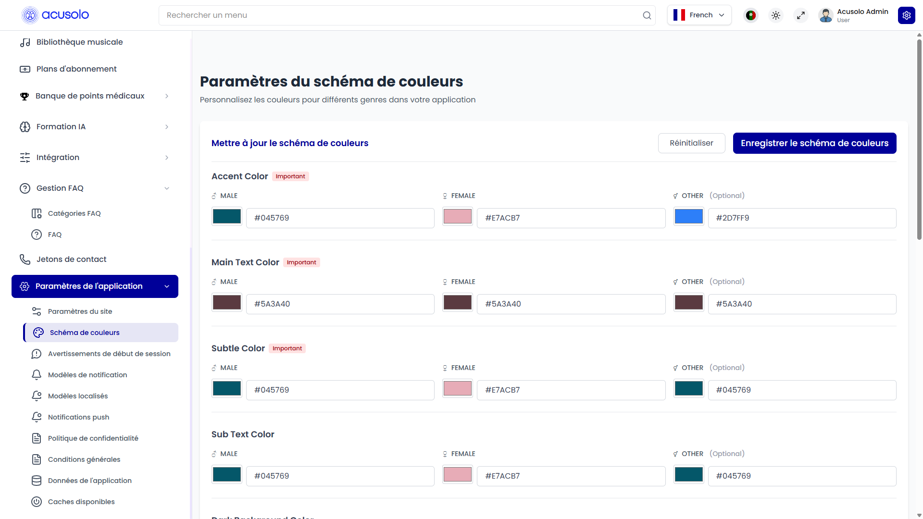Click the Plans d'abonnement banknote icon
Screen dimensions: 923x519
25,69
